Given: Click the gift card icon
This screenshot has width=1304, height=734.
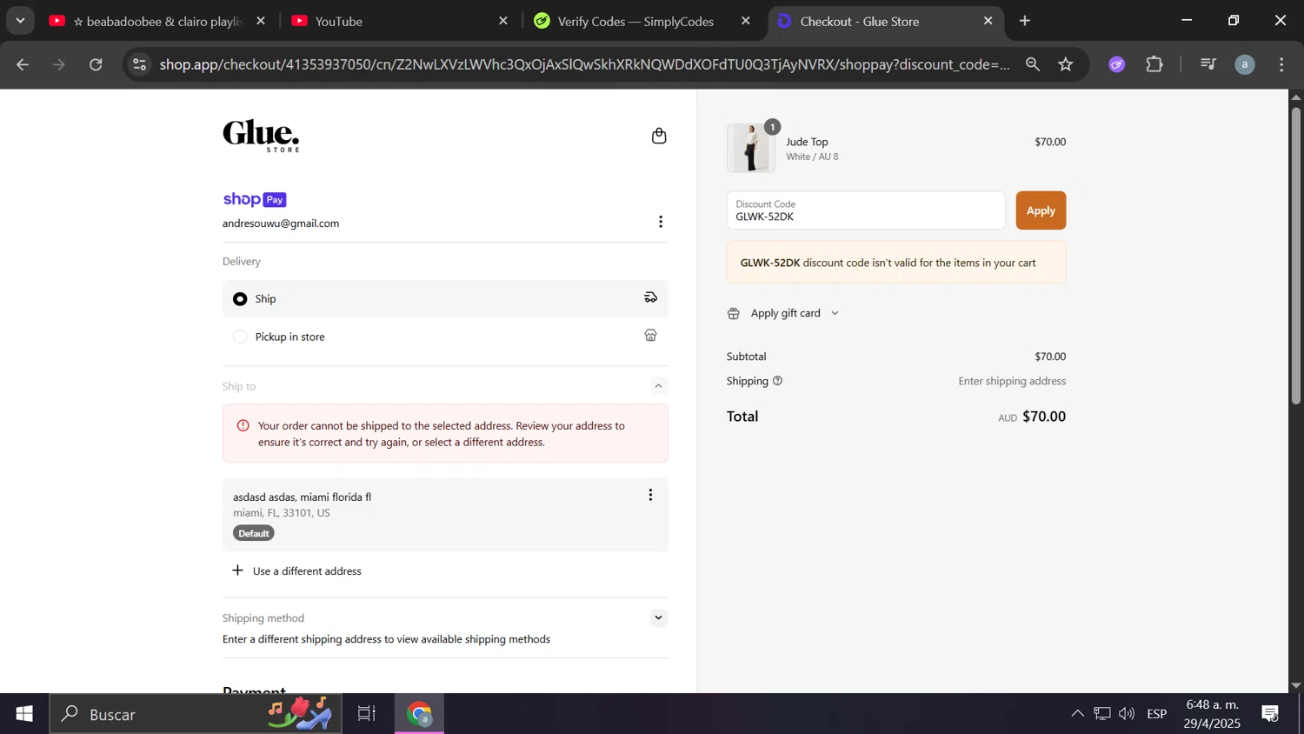Looking at the screenshot, I should (734, 313).
